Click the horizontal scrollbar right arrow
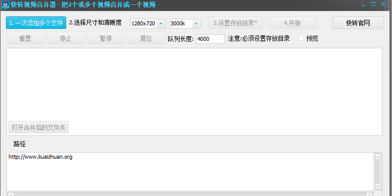This screenshot has height=196, width=392. point(370,194)
